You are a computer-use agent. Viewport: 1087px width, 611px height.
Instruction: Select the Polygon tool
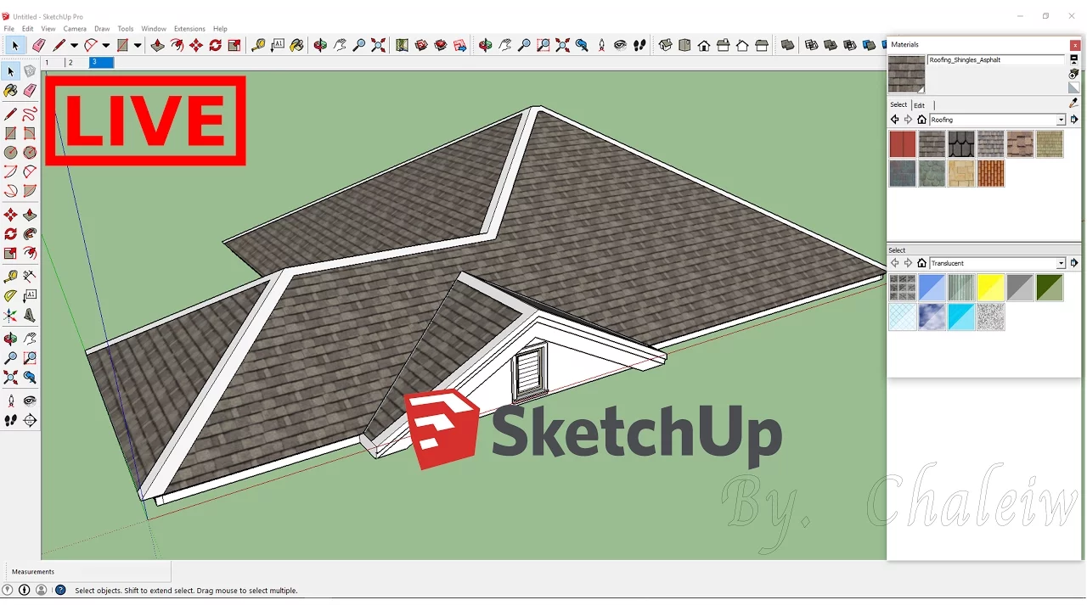coord(30,153)
